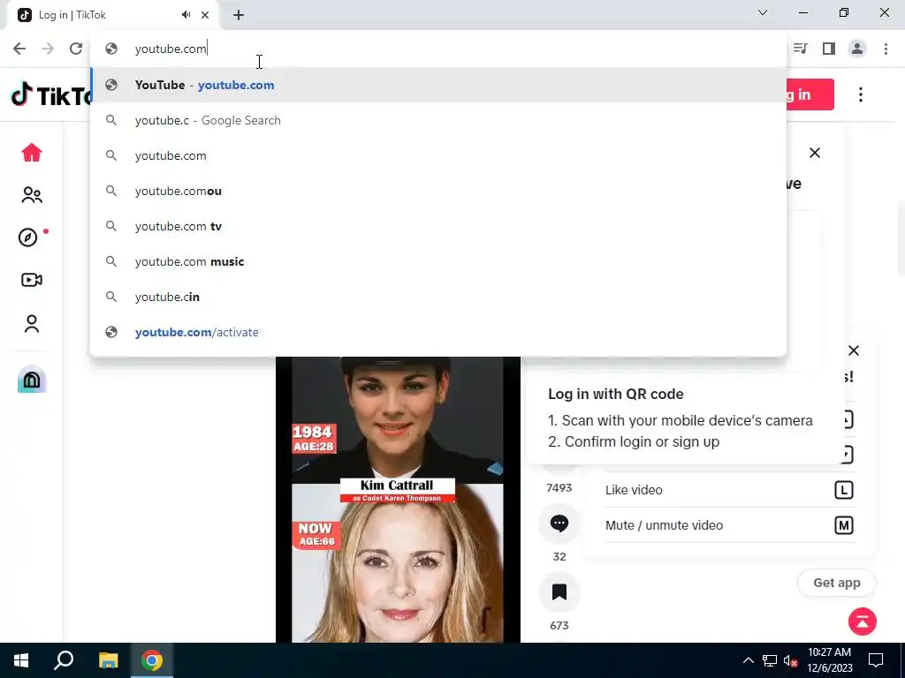905x678 pixels.
Task: Click the sidebar teal arch app icon
Action: click(x=32, y=380)
